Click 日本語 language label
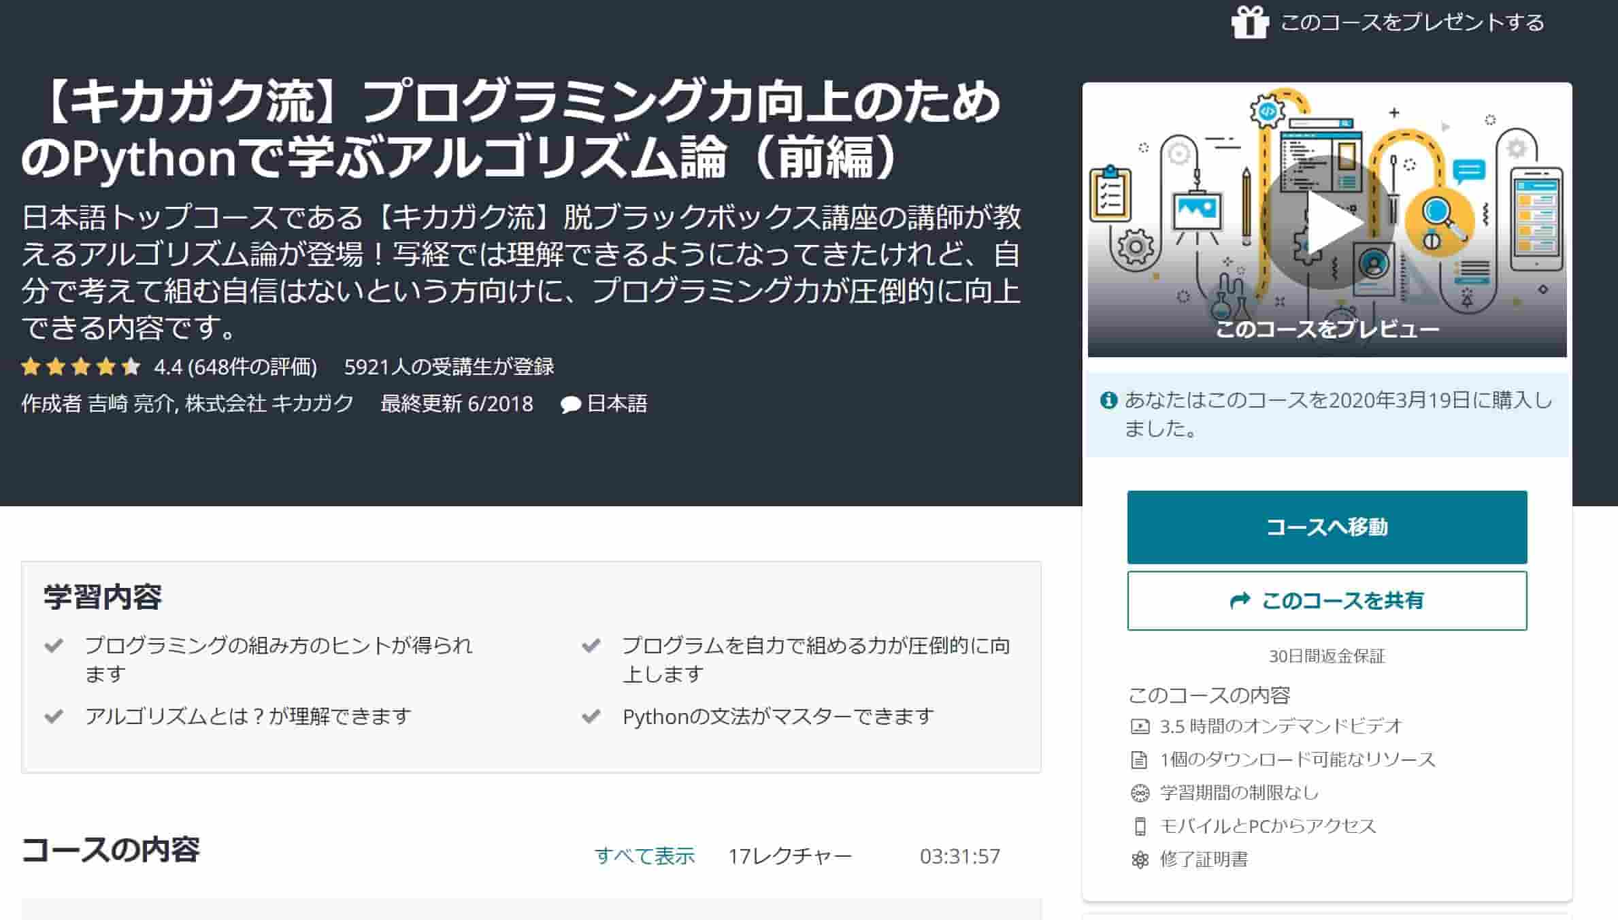 click(x=617, y=404)
